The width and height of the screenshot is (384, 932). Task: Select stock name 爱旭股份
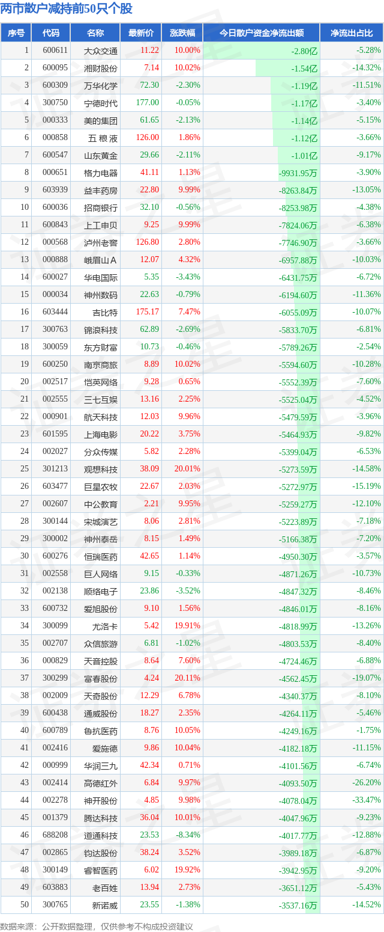point(101,609)
